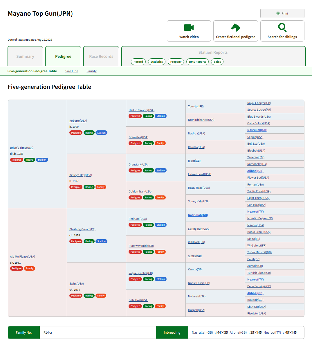Open Stallion Reports Record
The width and height of the screenshot is (312, 347).
coord(138,62)
